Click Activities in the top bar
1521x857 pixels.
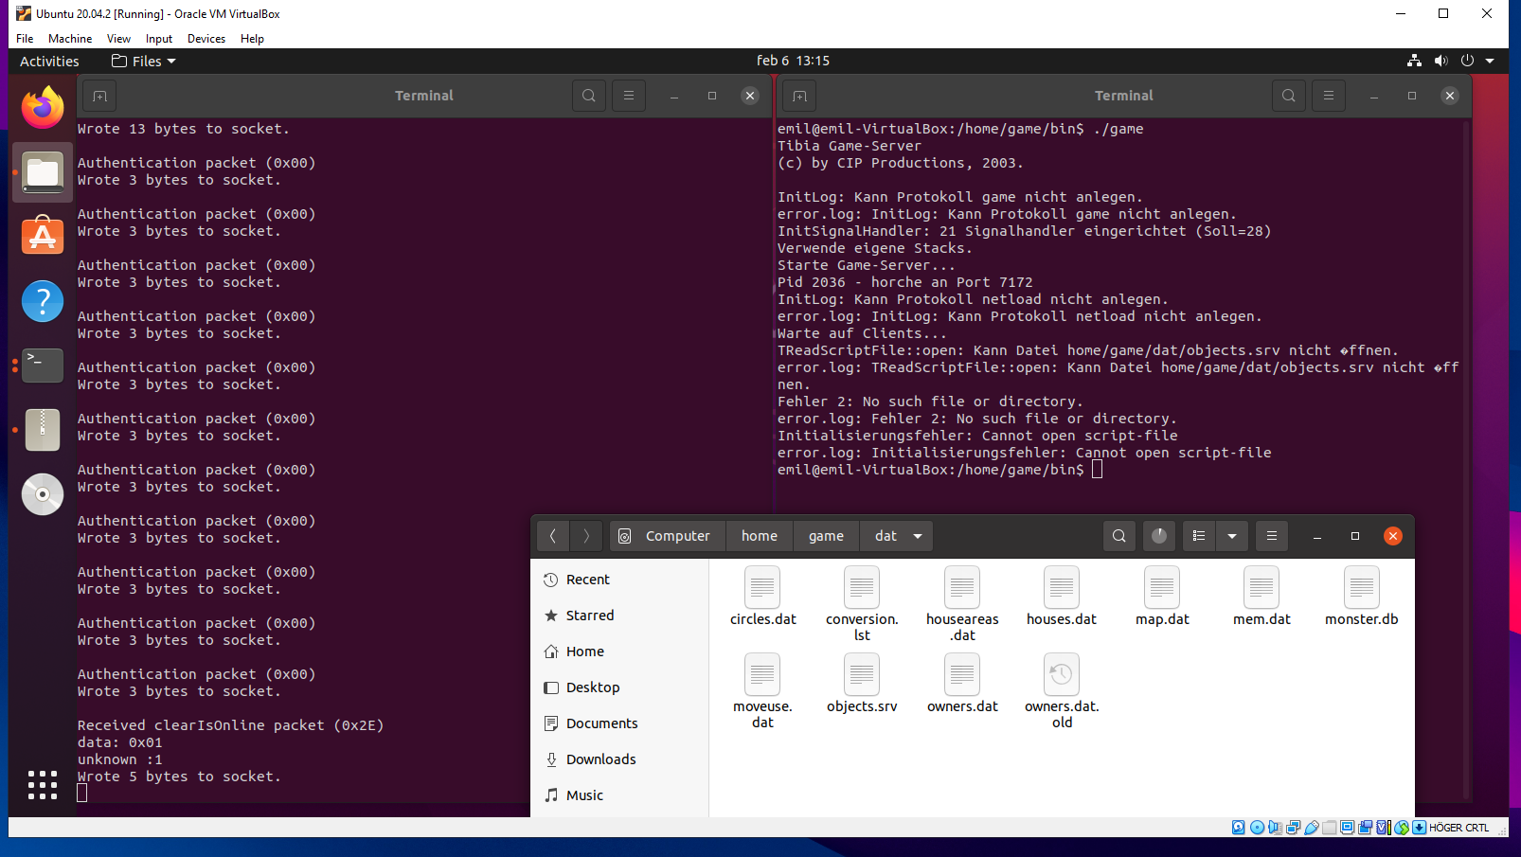click(x=49, y=62)
